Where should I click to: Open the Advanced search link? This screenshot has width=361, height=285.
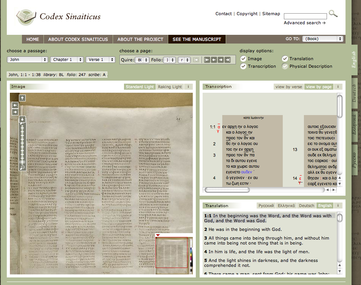click(305, 23)
